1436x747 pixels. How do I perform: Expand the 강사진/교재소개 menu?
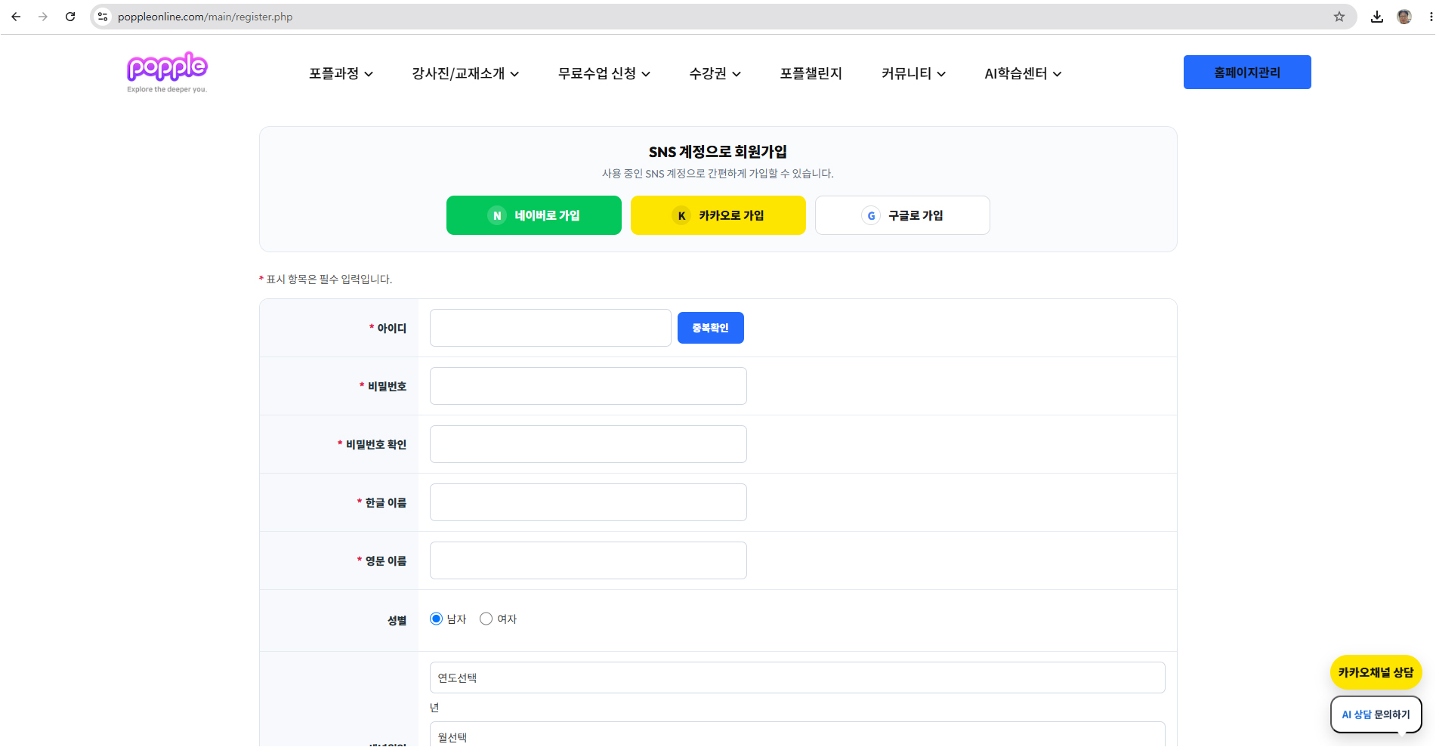click(465, 73)
